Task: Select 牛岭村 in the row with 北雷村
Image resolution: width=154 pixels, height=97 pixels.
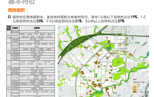Action: [15, 86]
